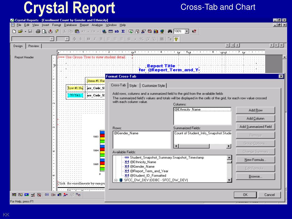
Task: Toggle Bold formatting button
Action: 89,39
